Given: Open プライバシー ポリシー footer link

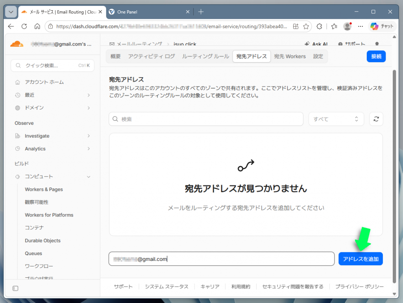Looking at the screenshot, I should point(359,286).
